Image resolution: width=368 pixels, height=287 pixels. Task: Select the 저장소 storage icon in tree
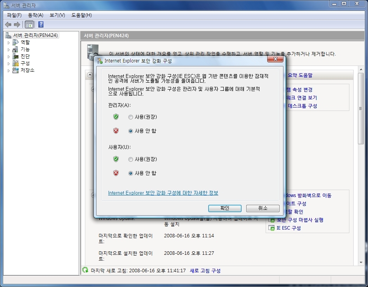pyautogui.click(x=16, y=70)
